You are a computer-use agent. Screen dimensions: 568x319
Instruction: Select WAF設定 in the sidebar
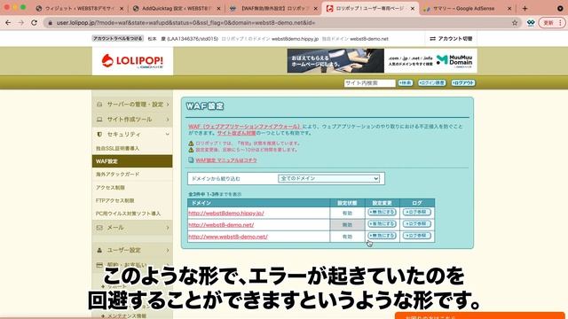click(132, 161)
